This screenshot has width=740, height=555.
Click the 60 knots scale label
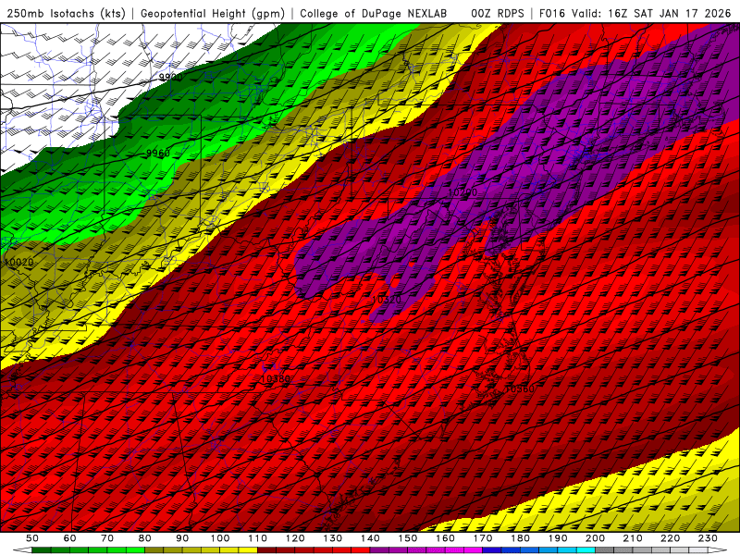[x=70, y=538]
